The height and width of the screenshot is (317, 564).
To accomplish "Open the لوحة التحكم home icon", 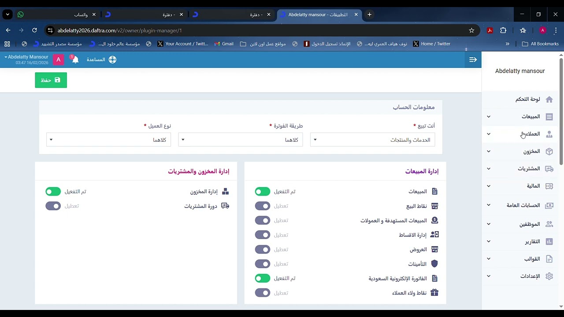I will click(549, 100).
